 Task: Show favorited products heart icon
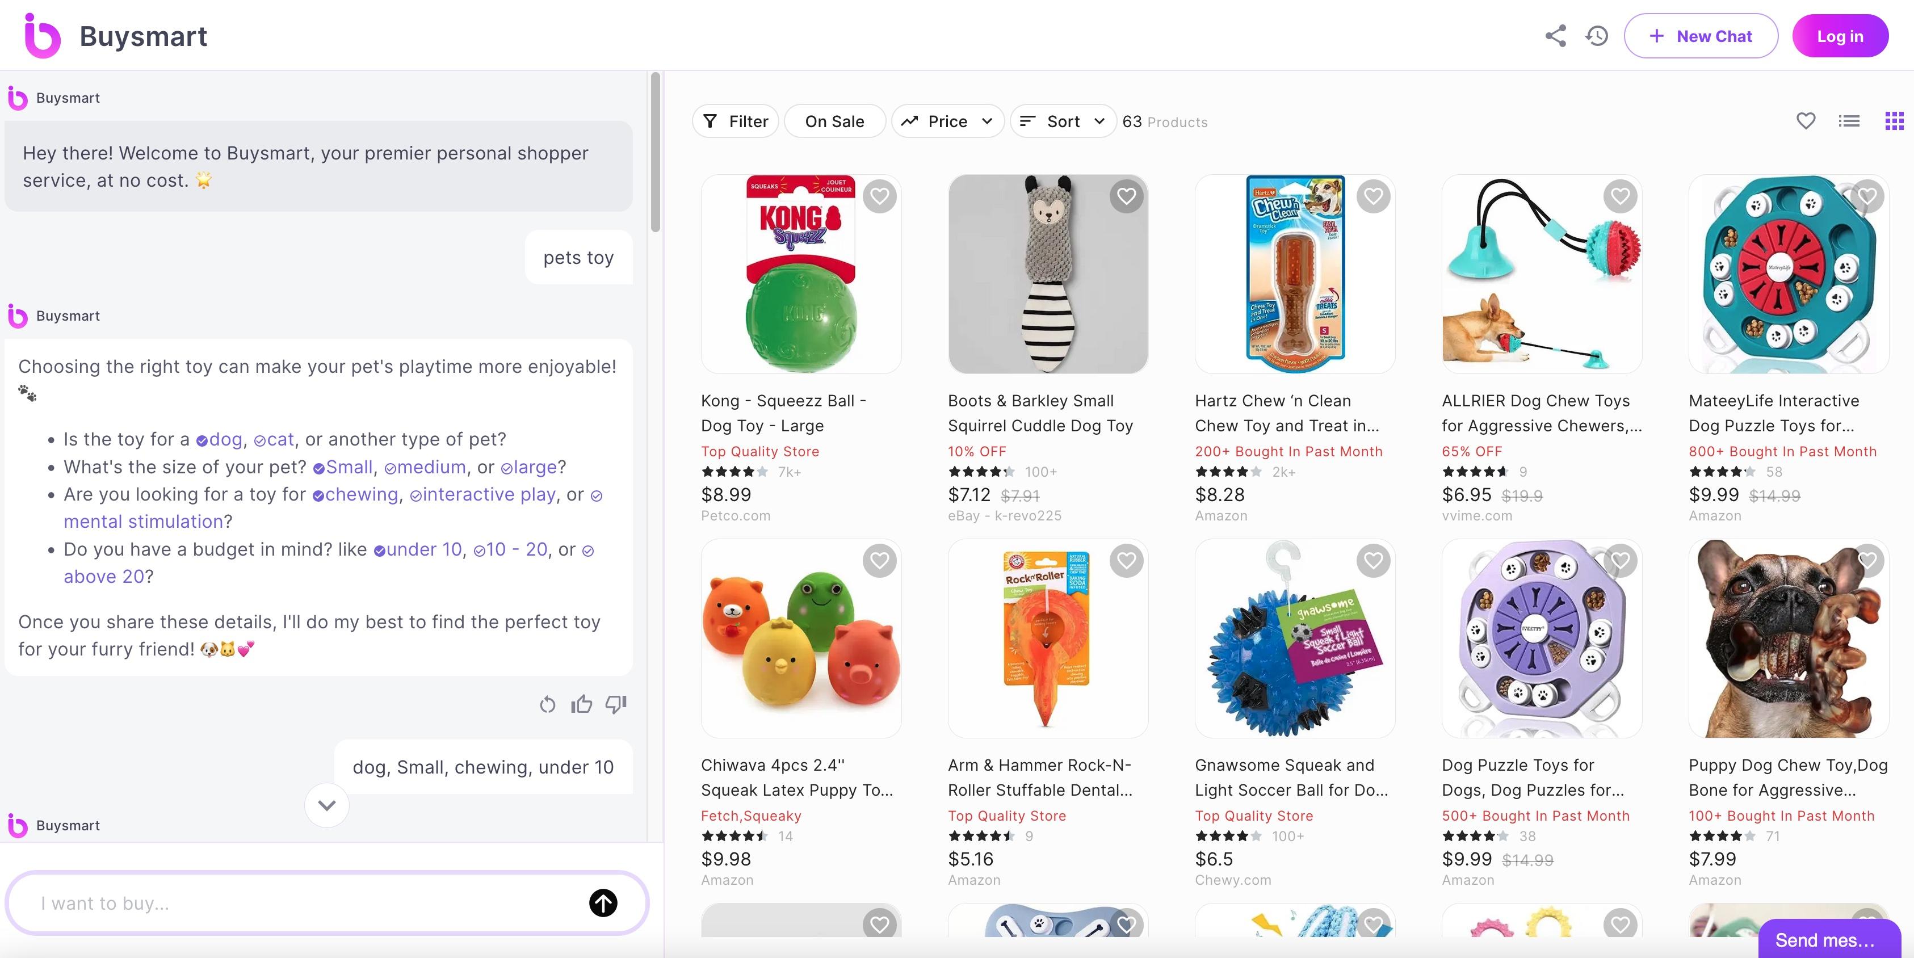[1806, 121]
